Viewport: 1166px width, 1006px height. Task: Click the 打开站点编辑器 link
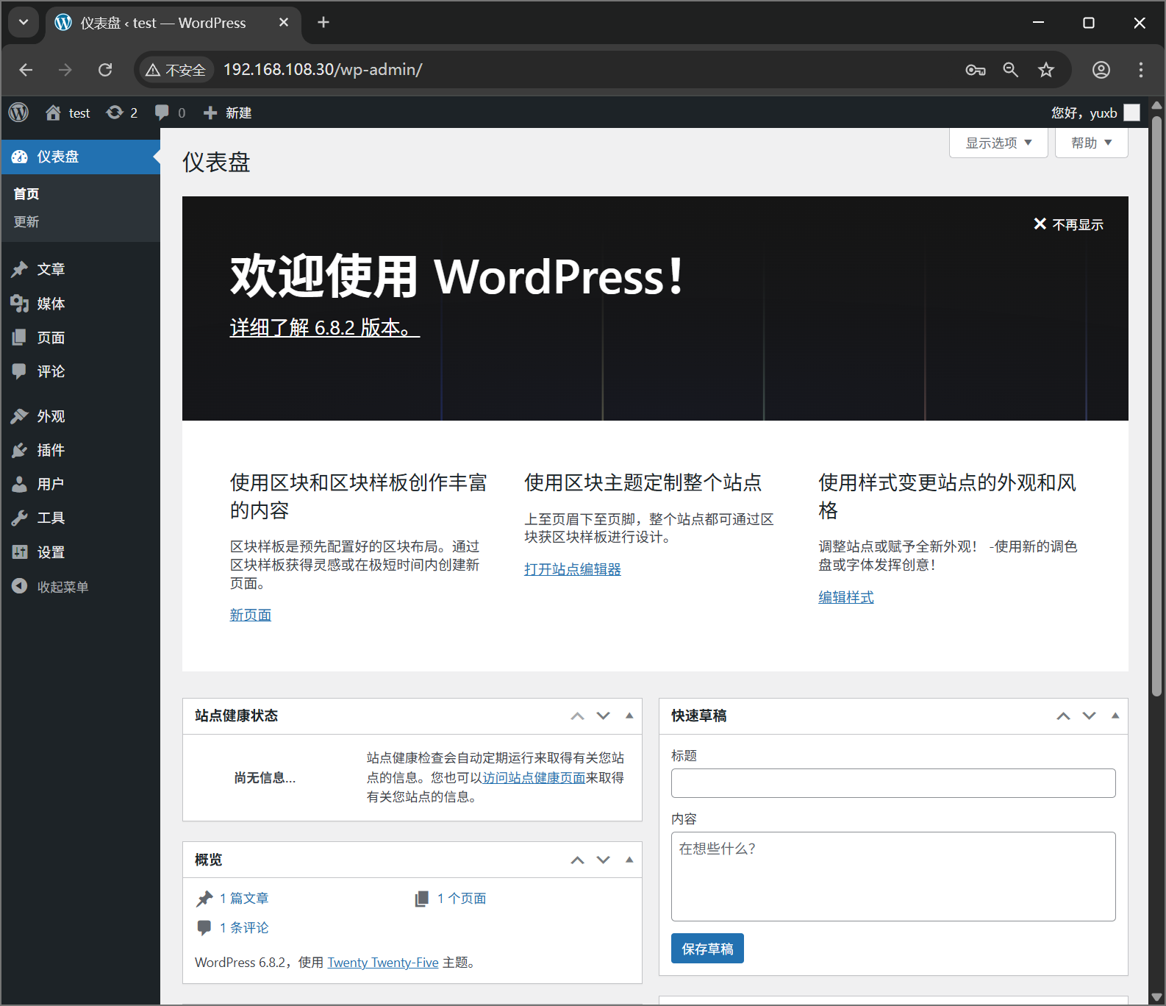pos(573,569)
